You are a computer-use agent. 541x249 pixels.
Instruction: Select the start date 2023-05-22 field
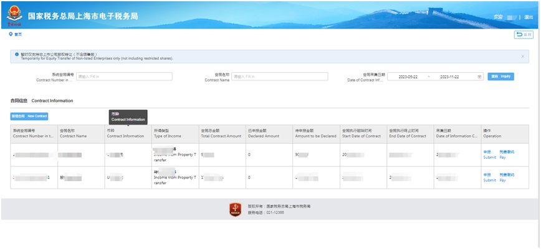[408, 77]
